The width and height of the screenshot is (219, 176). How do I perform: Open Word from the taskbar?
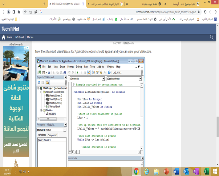tap(176, 171)
